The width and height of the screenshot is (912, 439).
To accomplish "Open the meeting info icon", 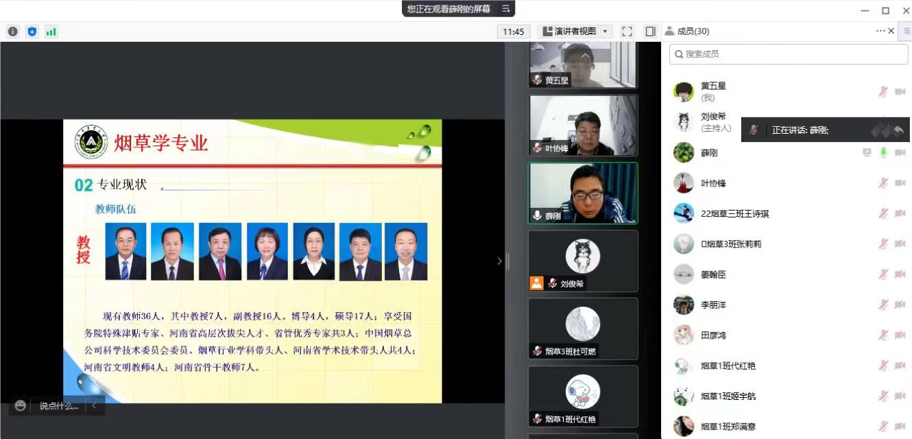I will click(12, 31).
